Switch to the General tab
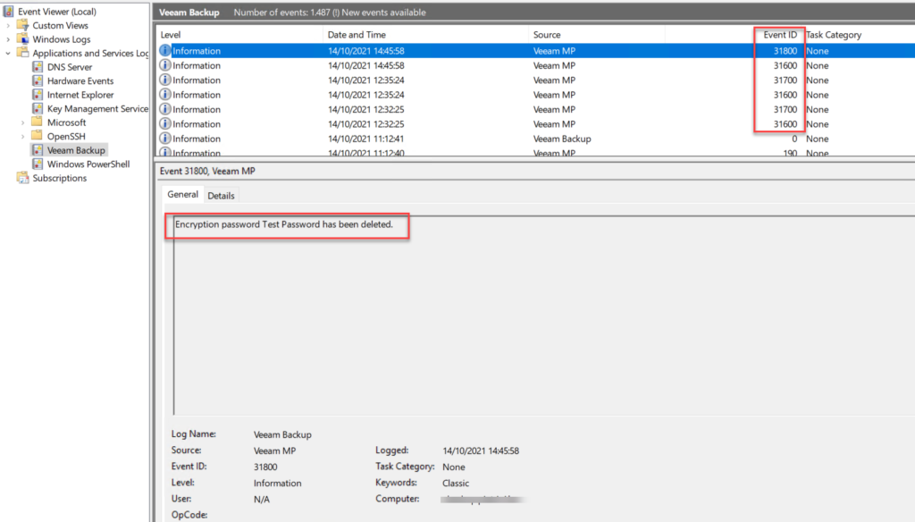Image resolution: width=915 pixels, height=522 pixels. point(182,195)
